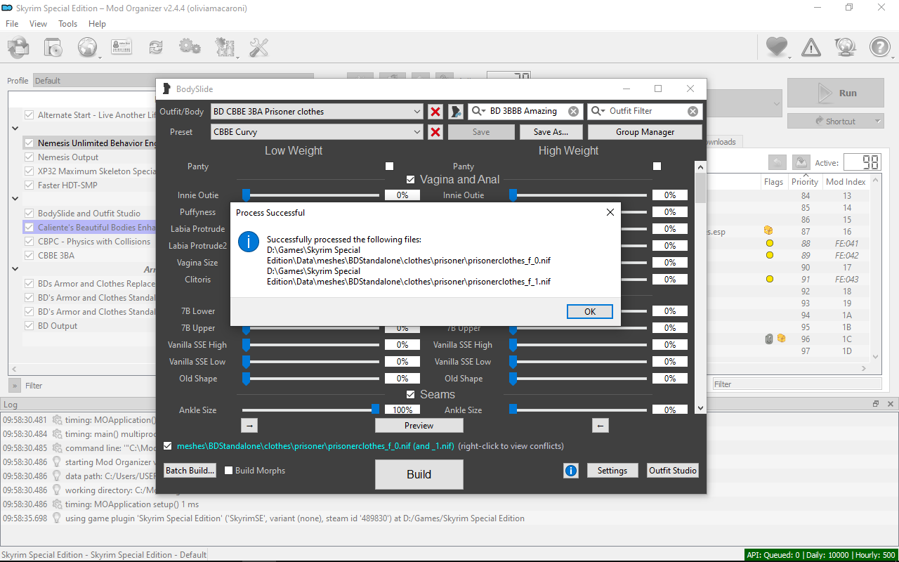Toggle the Alternate Start mod checkbox
Image resolution: width=899 pixels, height=562 pixels.
(29, 115)
